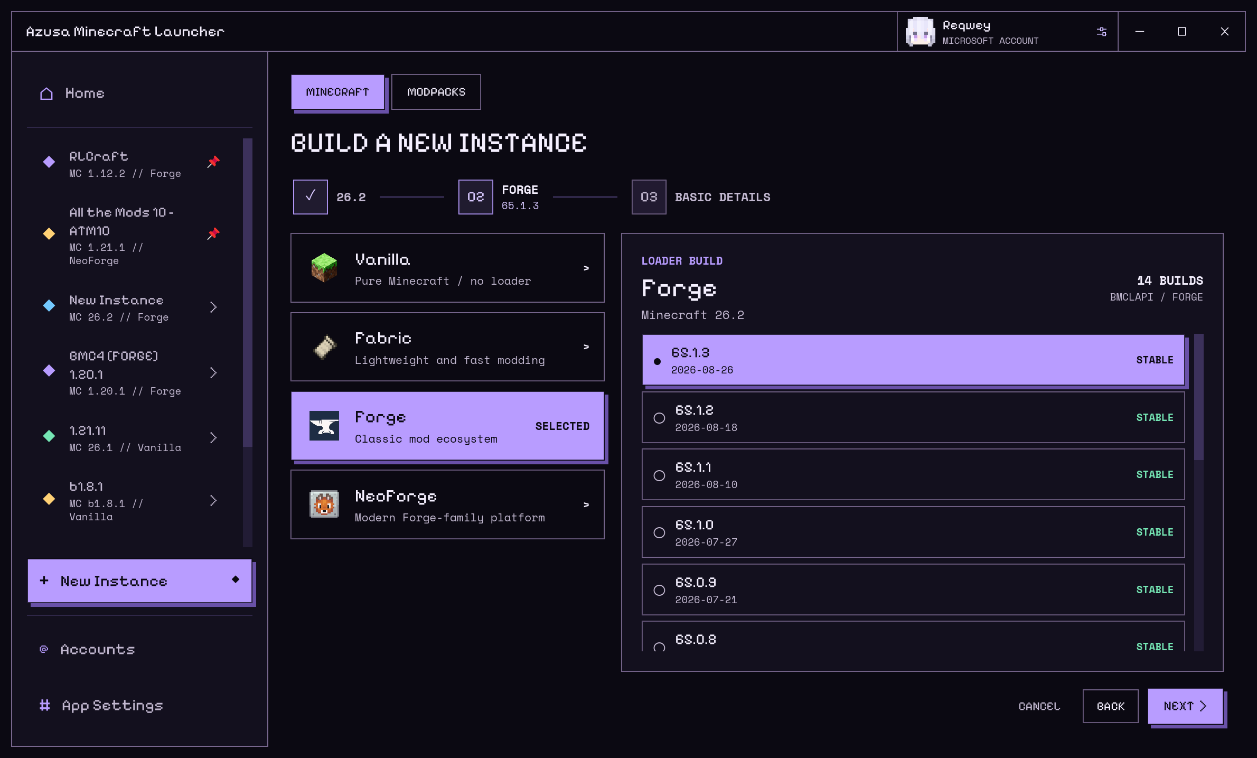Click the Forge anvil icon
Viewport: 1257px width, 758px height.
(324, 426)
